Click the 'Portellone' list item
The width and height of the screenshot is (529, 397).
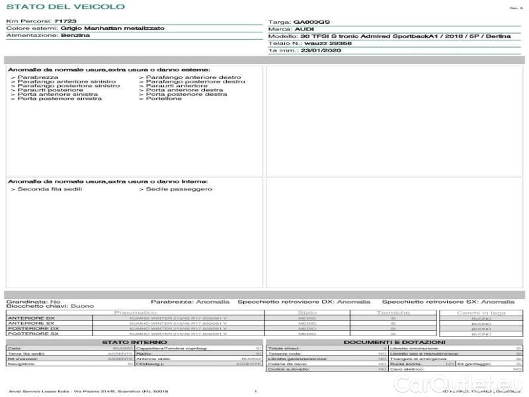tap(163, 98)
